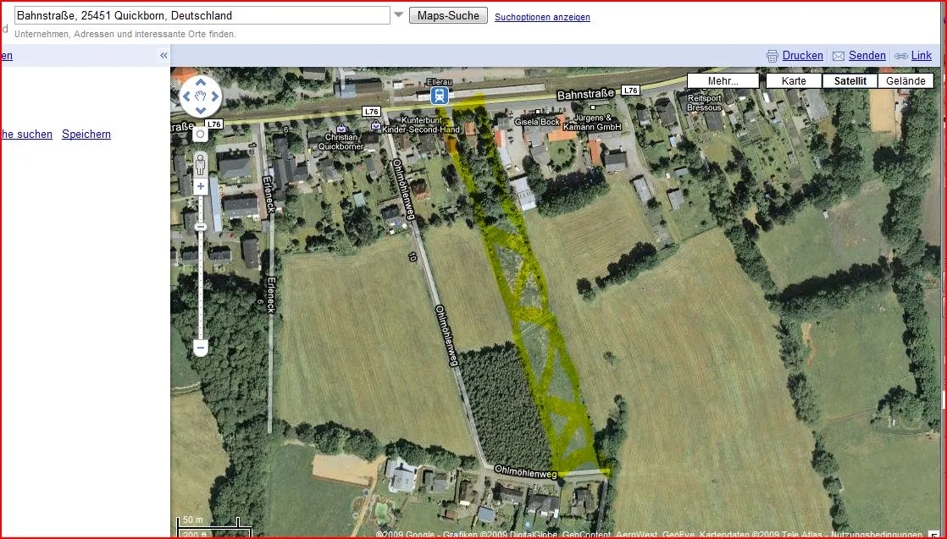The width and height of the screenshot is (947, 539).
Task: Click the Speichern link
Action: click(x=86, y=134)
